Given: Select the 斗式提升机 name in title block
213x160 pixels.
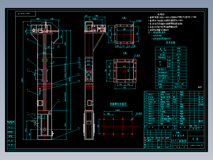Looking at the screenshot, I should tap(179, 136).
